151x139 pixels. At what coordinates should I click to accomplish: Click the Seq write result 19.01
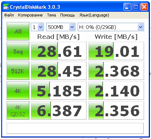coord(116,51)
